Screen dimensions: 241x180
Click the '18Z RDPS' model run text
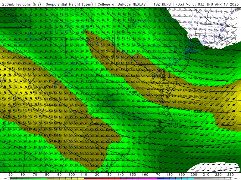pyautogui.click(x=162, y=4)
